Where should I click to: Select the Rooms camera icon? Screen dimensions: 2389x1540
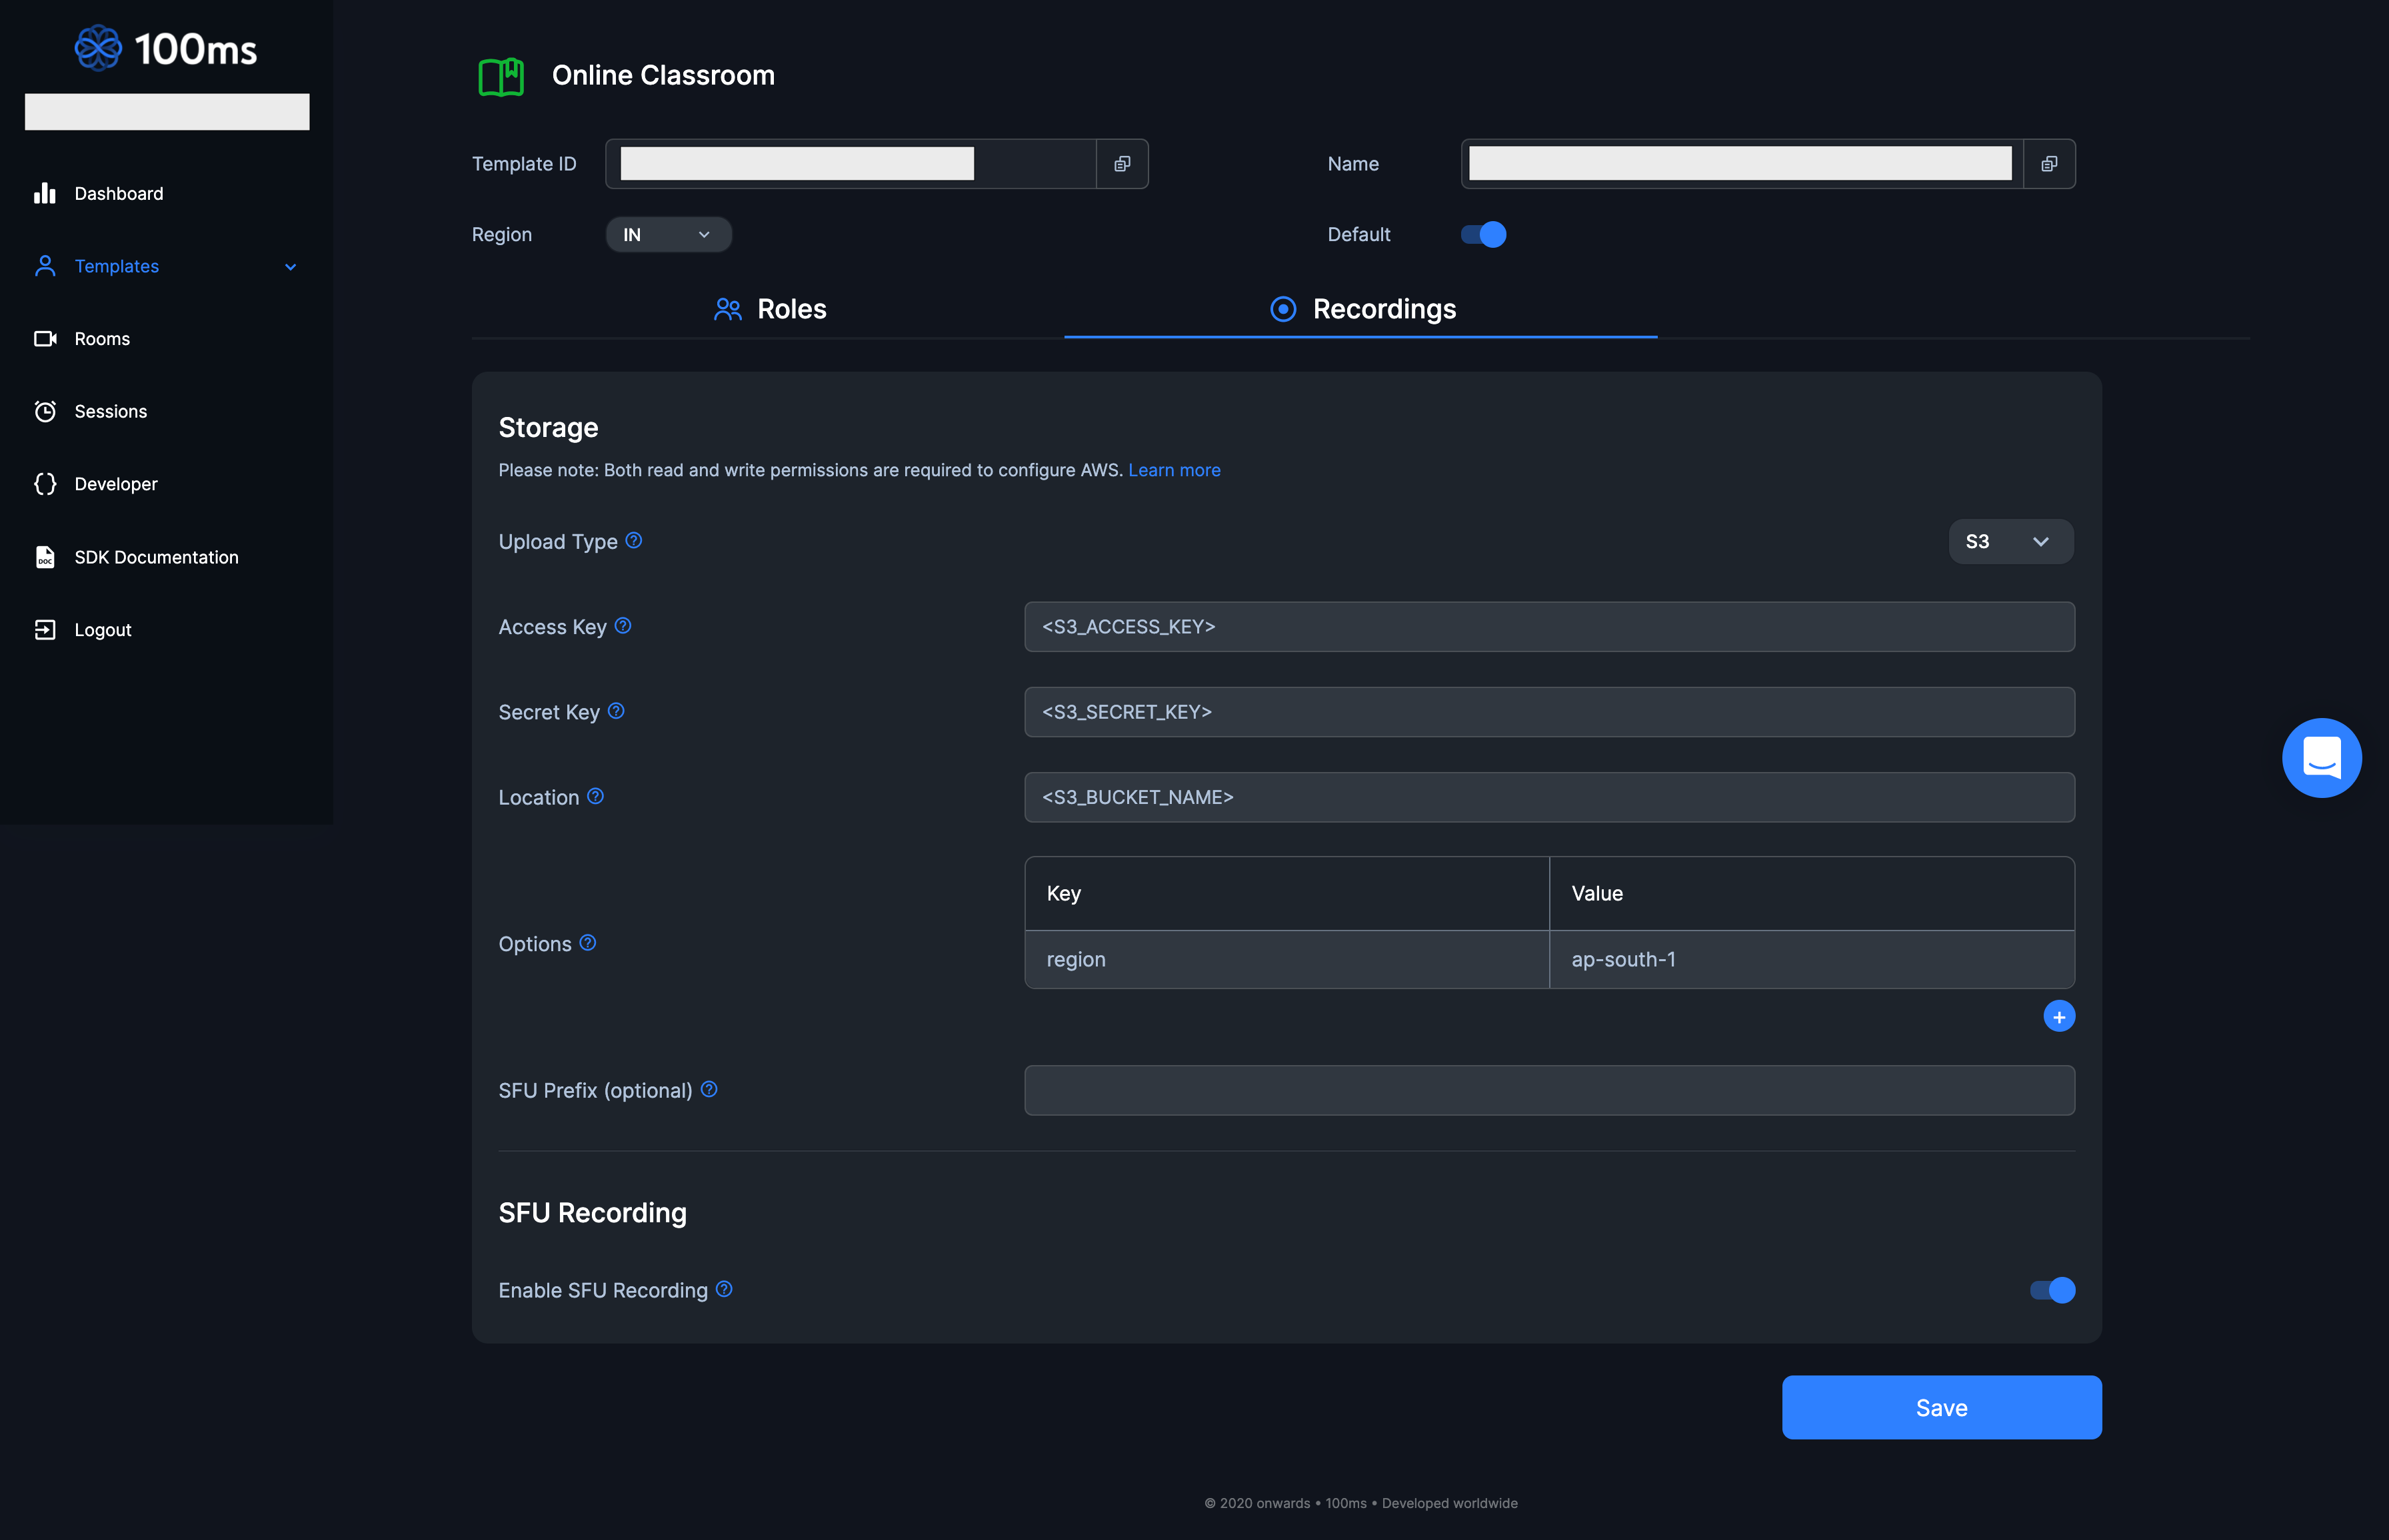(45, 338)
